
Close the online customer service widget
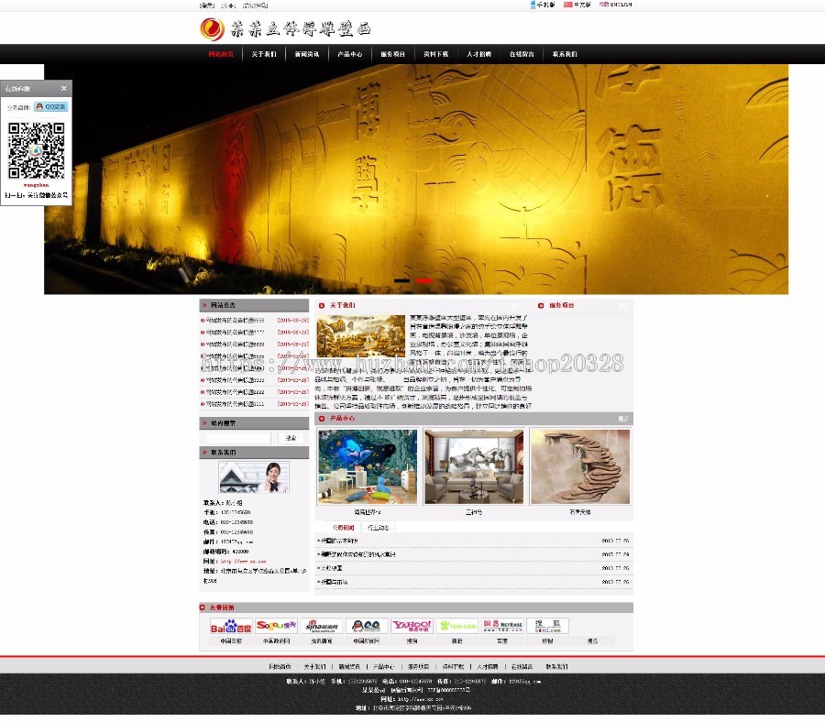(x=63, y=88)
